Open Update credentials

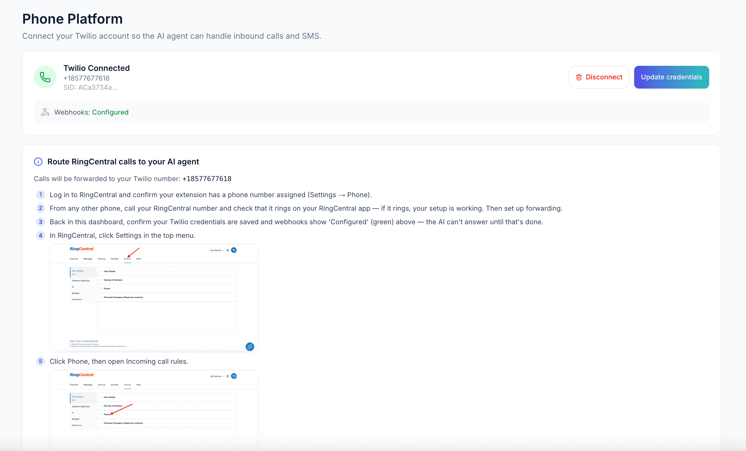coord(671,77)
